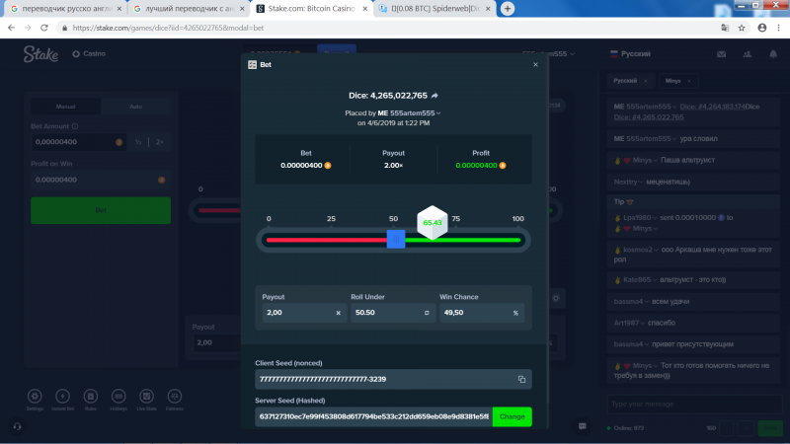
Task: Click the Bet Amount input field
Action: tap(78, 142)
